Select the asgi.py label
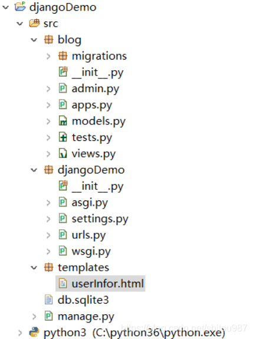The height and width of the screenshot is (339, 253). tap(90, 203)
